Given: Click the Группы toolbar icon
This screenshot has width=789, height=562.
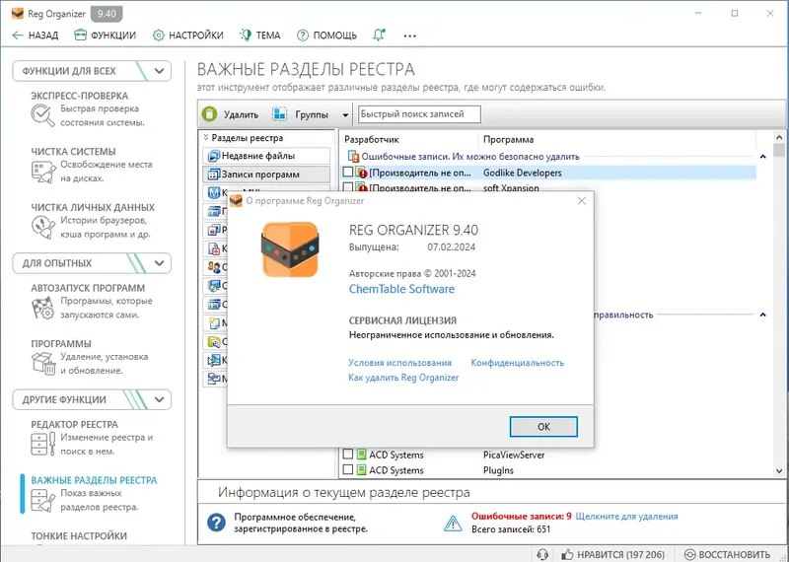Looking at the screenshot, I should [280, 114].
